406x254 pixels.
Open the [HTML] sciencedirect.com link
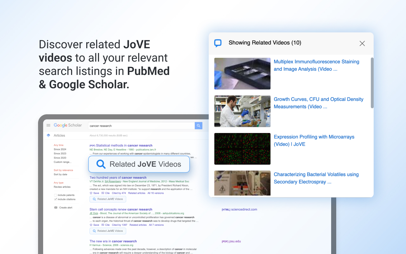point(239,210)
